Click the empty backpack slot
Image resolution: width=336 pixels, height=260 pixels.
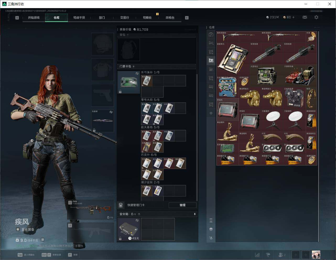tap(128, 50)
